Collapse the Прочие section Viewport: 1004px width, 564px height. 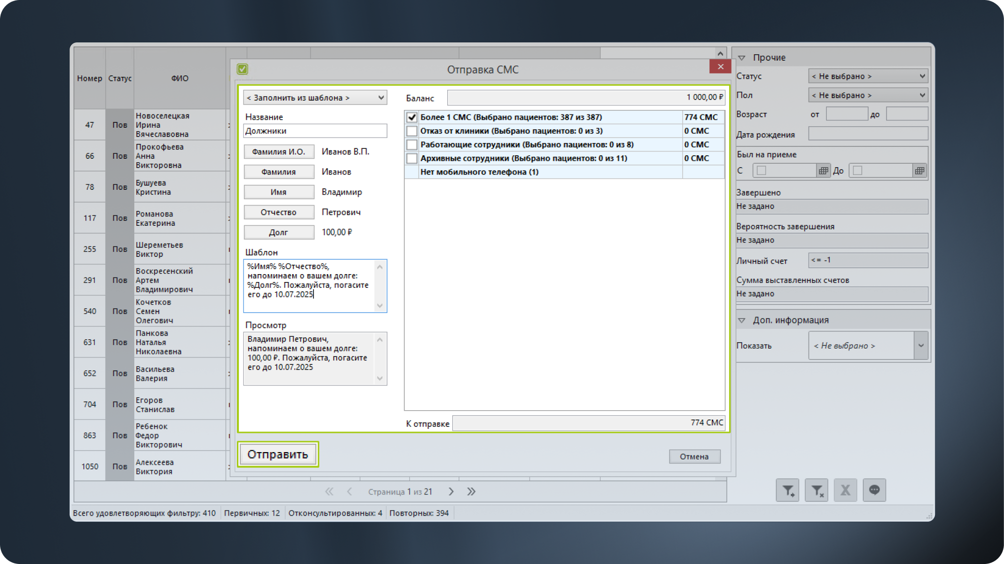(741, 58)
